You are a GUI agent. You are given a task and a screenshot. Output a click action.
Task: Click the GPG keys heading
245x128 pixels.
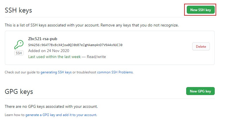click(x=19, y=92)
